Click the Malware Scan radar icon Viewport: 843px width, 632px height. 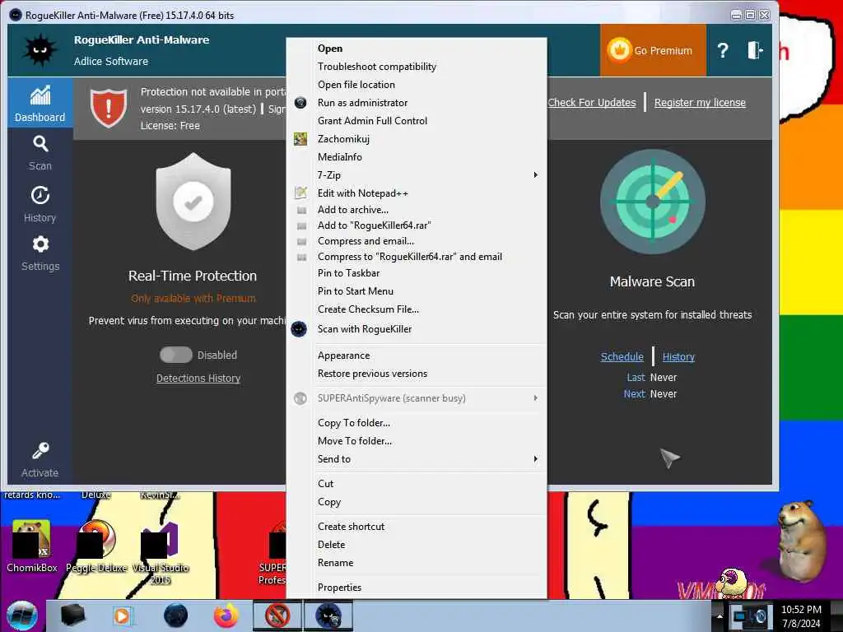(652, 202)
